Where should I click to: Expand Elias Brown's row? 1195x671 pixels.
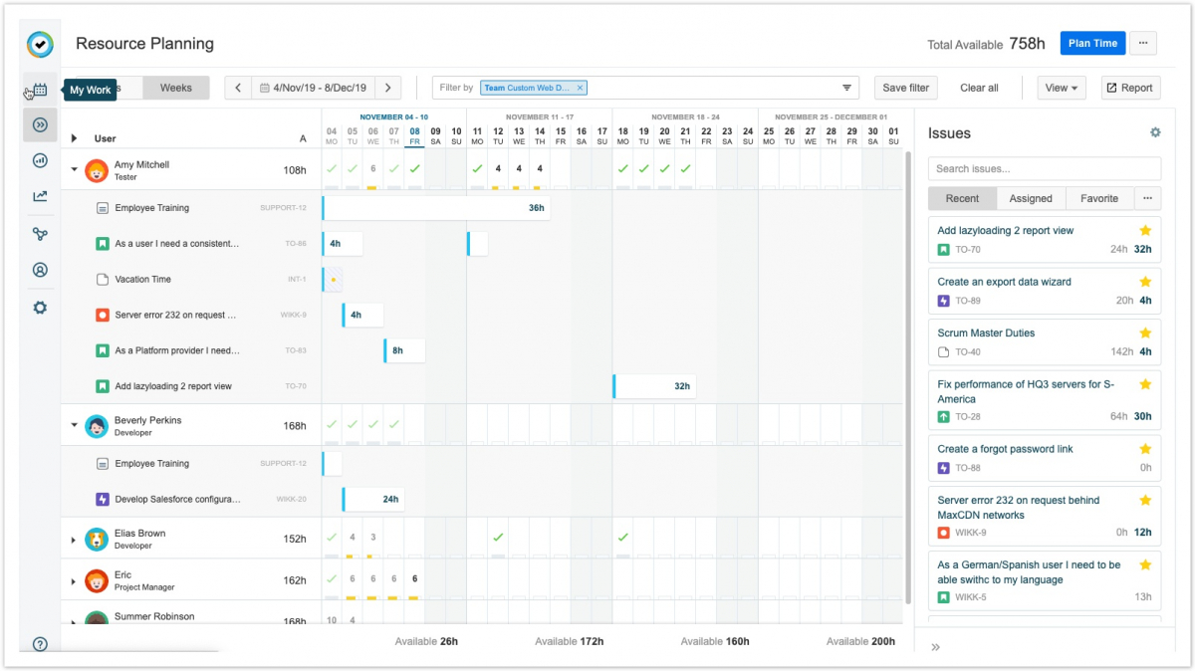pos(74,540)
